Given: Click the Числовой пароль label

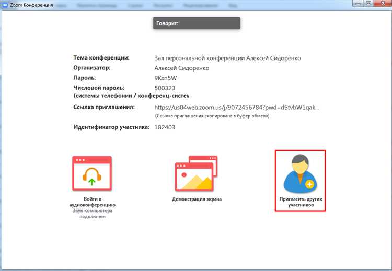Looking at the screenshot, I should click(99, 88).
